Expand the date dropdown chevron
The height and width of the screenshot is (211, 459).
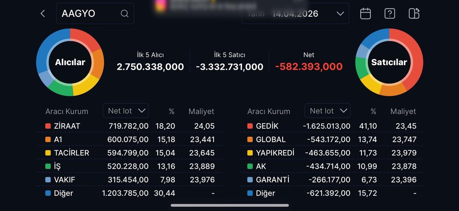click(x=340, y=14)
